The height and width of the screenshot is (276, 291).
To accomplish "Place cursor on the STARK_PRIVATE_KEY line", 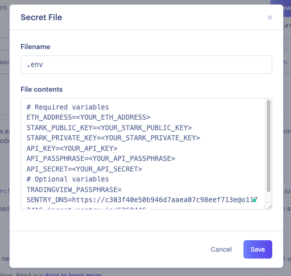I will 113,138.
